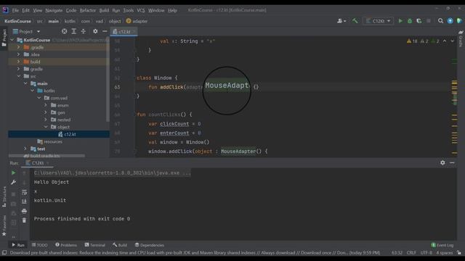Screen dimensions: 465x261
Task: Open the Build menu
Action: click(104, 10)
